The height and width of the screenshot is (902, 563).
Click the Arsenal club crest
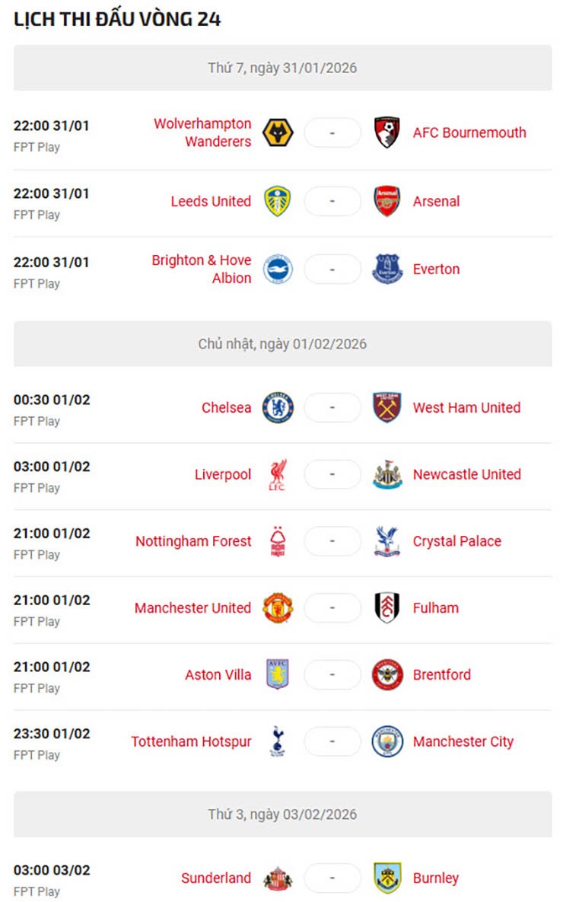coord(387,202)
